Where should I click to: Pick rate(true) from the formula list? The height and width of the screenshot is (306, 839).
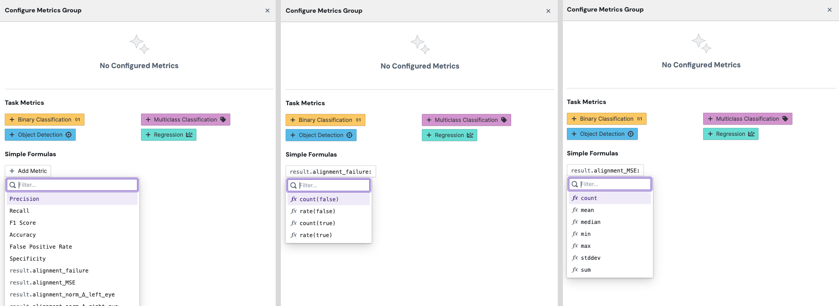[316, 235]
